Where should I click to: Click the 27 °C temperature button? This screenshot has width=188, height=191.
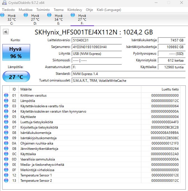pos(16,77)
